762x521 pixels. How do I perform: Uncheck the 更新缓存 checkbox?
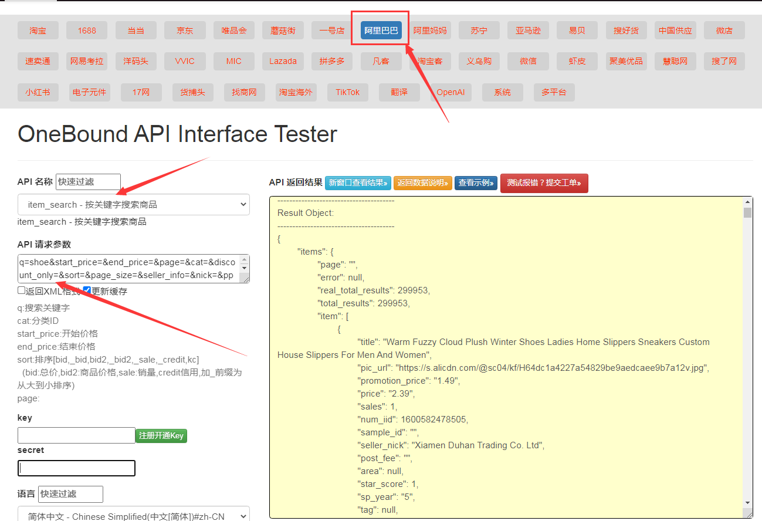click(87, 290)
